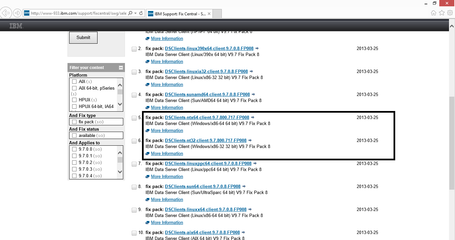455x240 pixels.
Task: Check the AIX platform filter
Action: 74,81
